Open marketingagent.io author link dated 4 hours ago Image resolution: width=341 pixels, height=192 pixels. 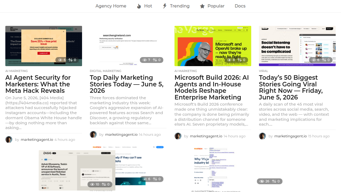tap(37, 139)
